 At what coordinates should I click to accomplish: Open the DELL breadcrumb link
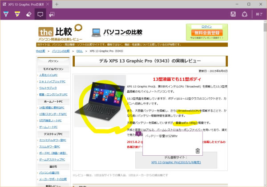pyautogui.click(x=80, y=51)
